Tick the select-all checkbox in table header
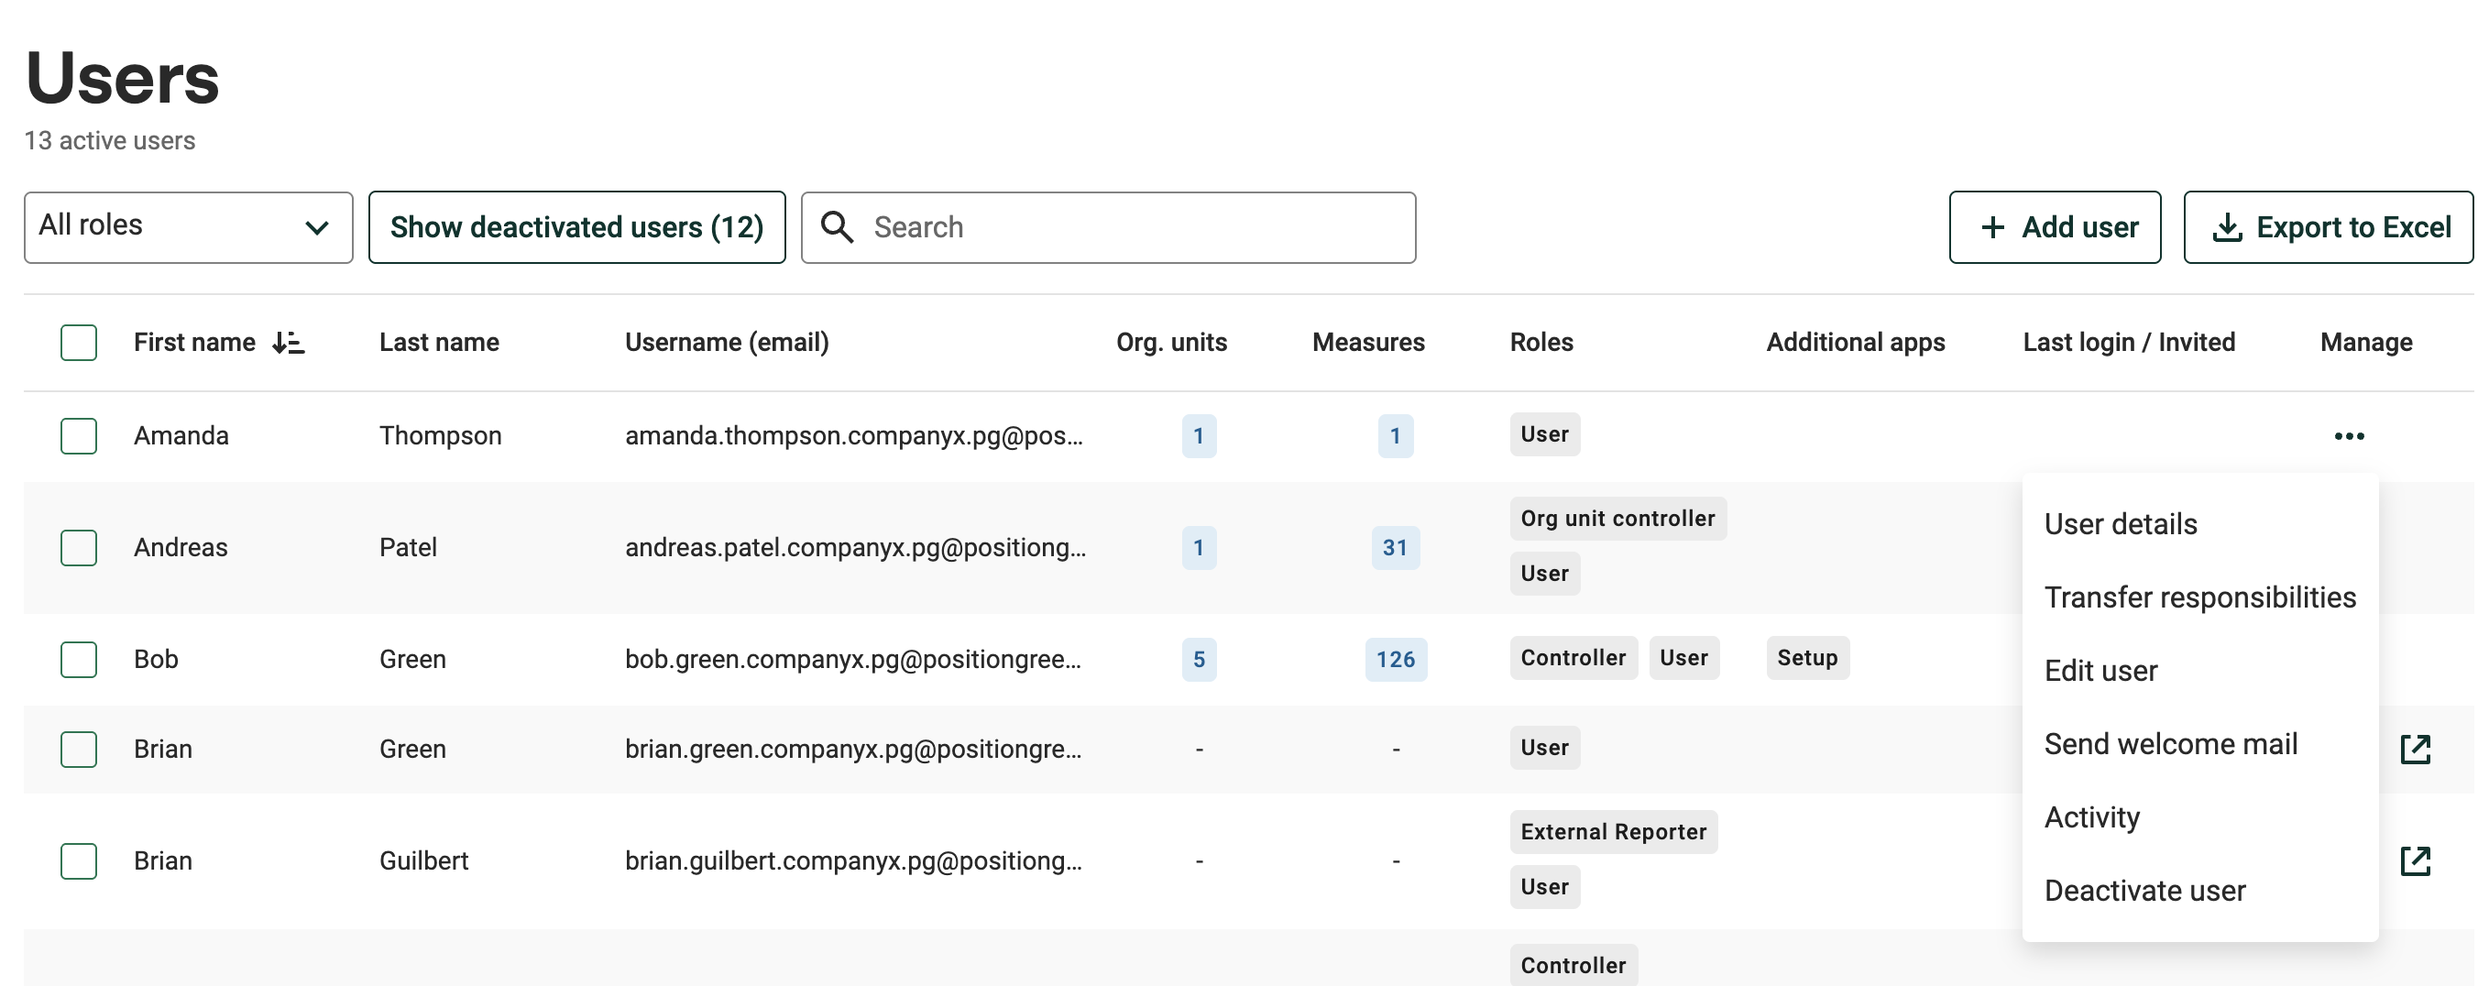The height and width of the screenshot is (986, 2489). (78, 343)
